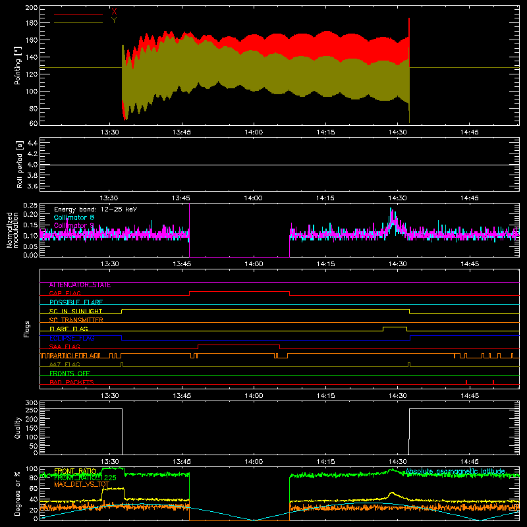The image size is (527, 527).
Task: Click the 80 tick on Degrees or % axis
Action: 34,478
